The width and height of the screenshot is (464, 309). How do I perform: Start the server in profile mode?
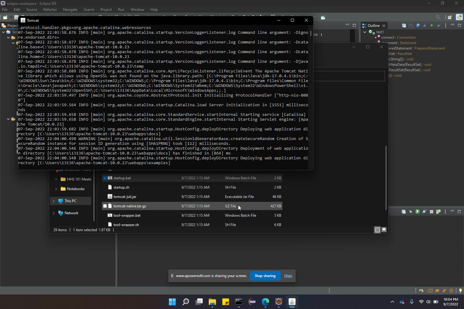(x=424, y=212)
